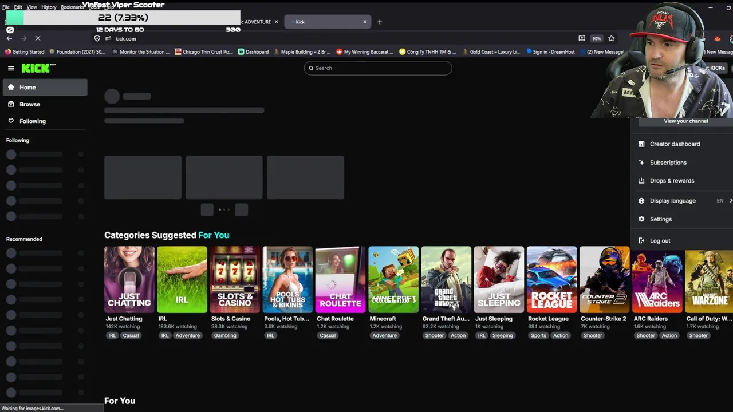
Task: Go to Home in the sidebar
Action: point(45,88)
